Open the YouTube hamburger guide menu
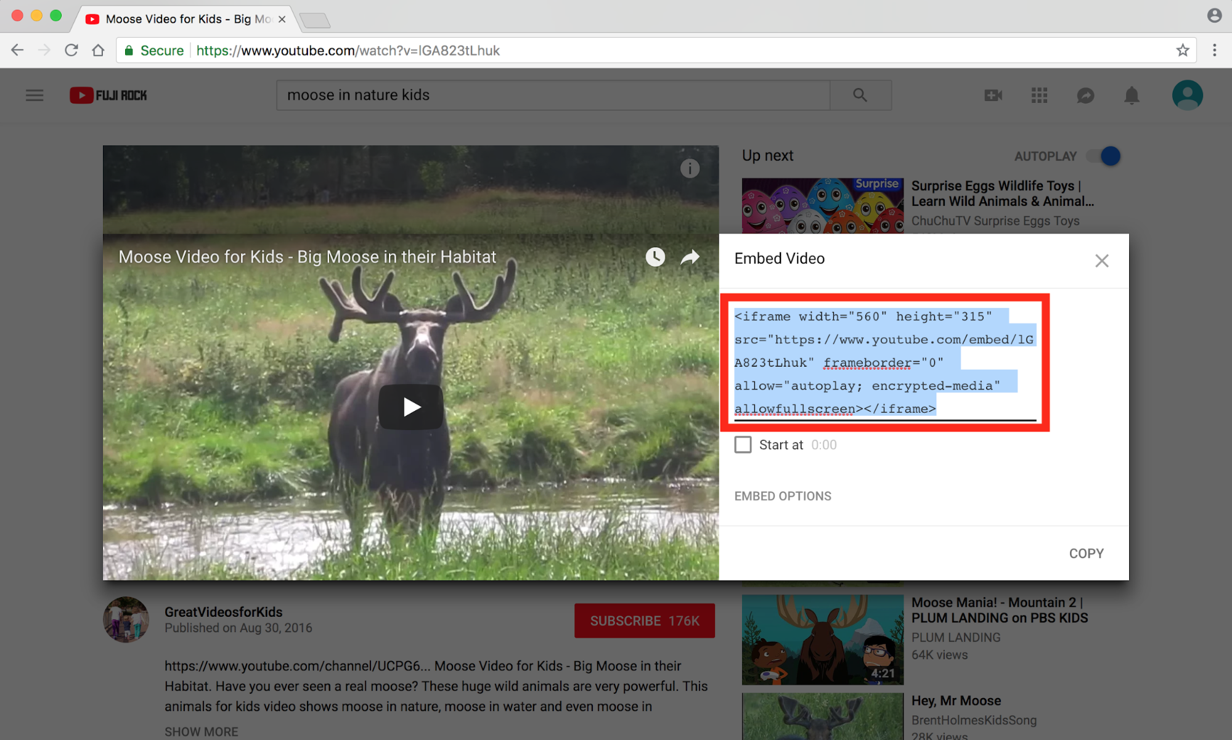This screenshot has height=740, width=1232. 35,95
